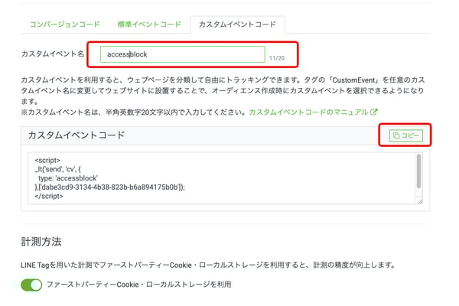This screenshot has width=459, height=306.
Task: Click the 計測方法 heading
Action: 41,242
